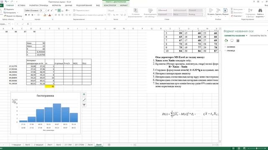Open Size and Properties icon in format pane

pos(238,40)
